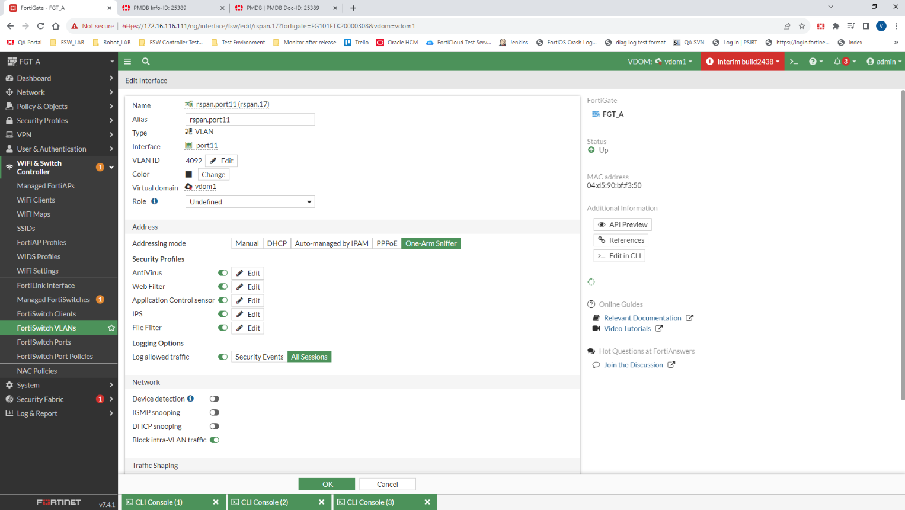This screenshot has height=510, width=905.
Task: Open the CLI console icon in the header
Action: (x=794, y=61)
